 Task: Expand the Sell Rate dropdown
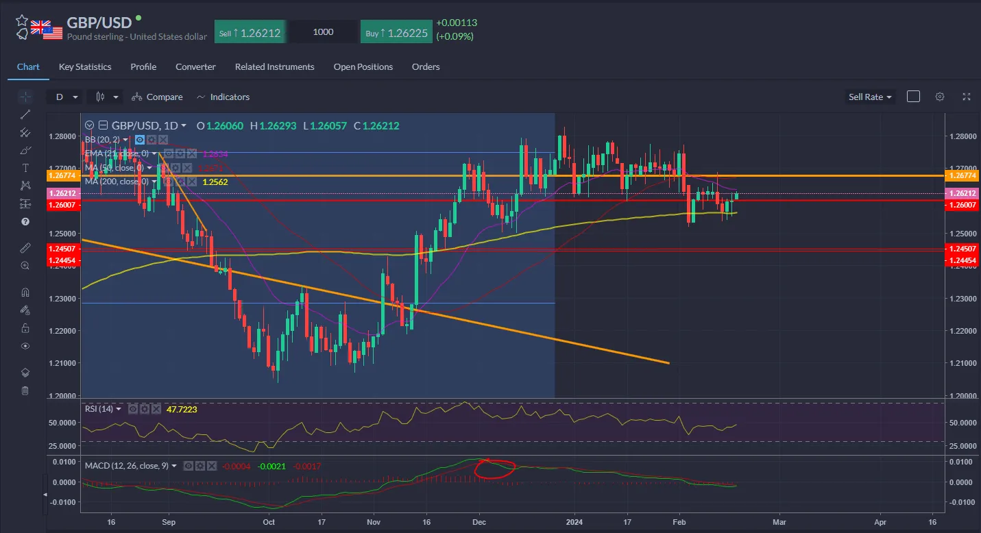coord(869,97)
